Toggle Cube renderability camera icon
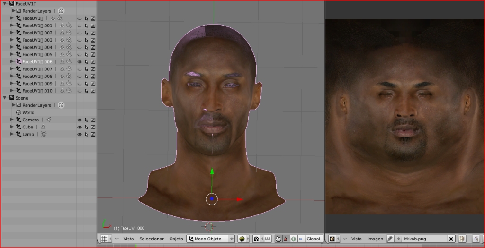 point(93,127)
